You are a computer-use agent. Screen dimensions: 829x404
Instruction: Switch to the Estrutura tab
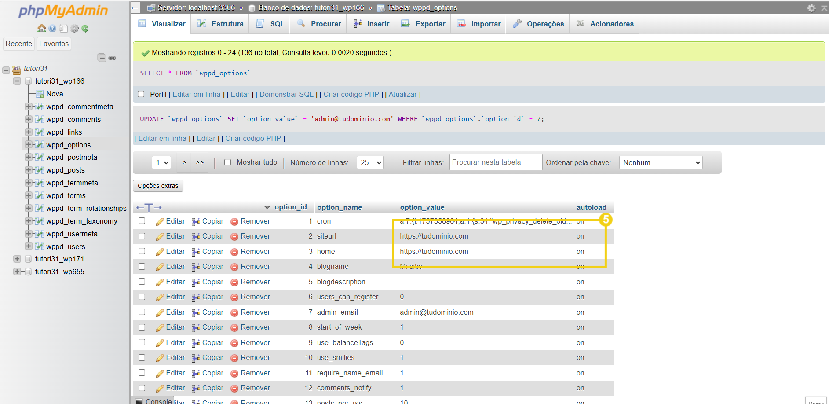point(220,24)
